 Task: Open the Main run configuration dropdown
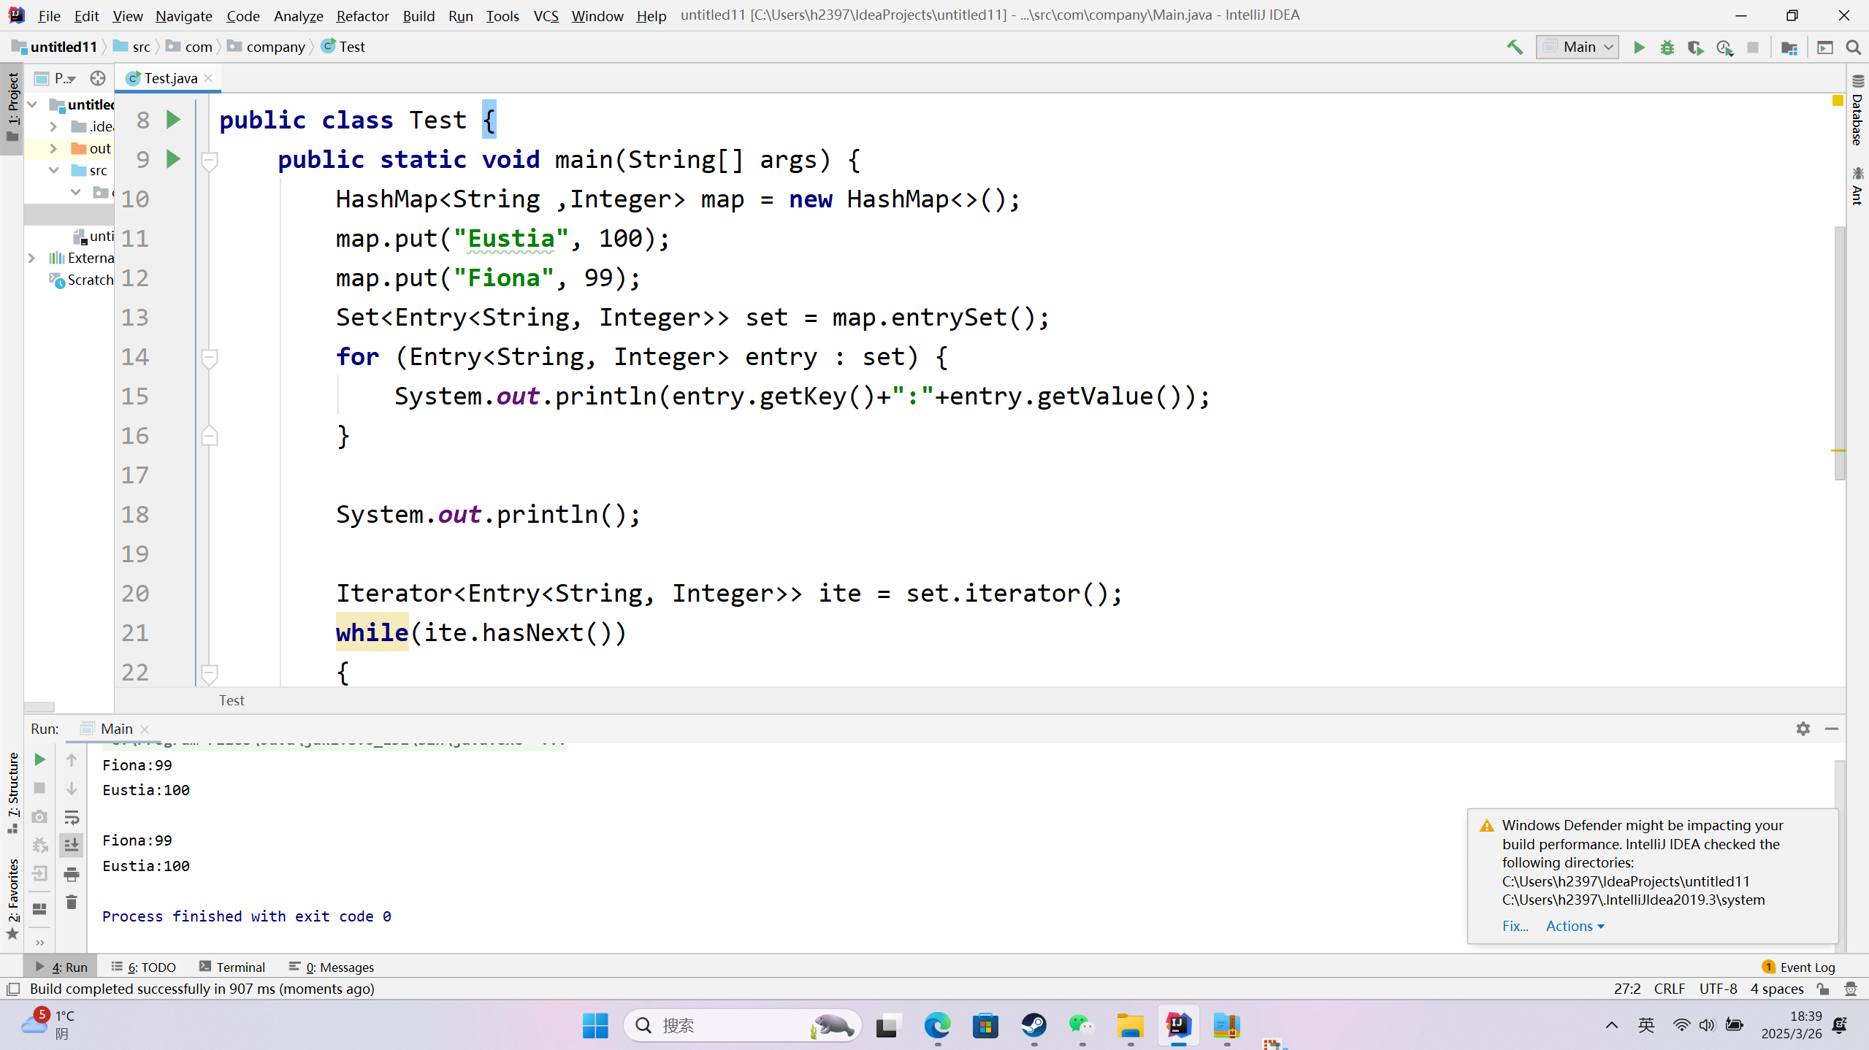pyautogui.click(x=1577, y=47)
